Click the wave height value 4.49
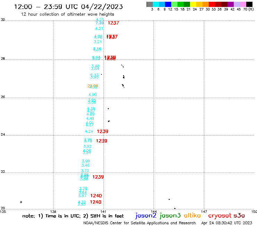The height and width of the screenshot is (226, 257). click(90, 119)
